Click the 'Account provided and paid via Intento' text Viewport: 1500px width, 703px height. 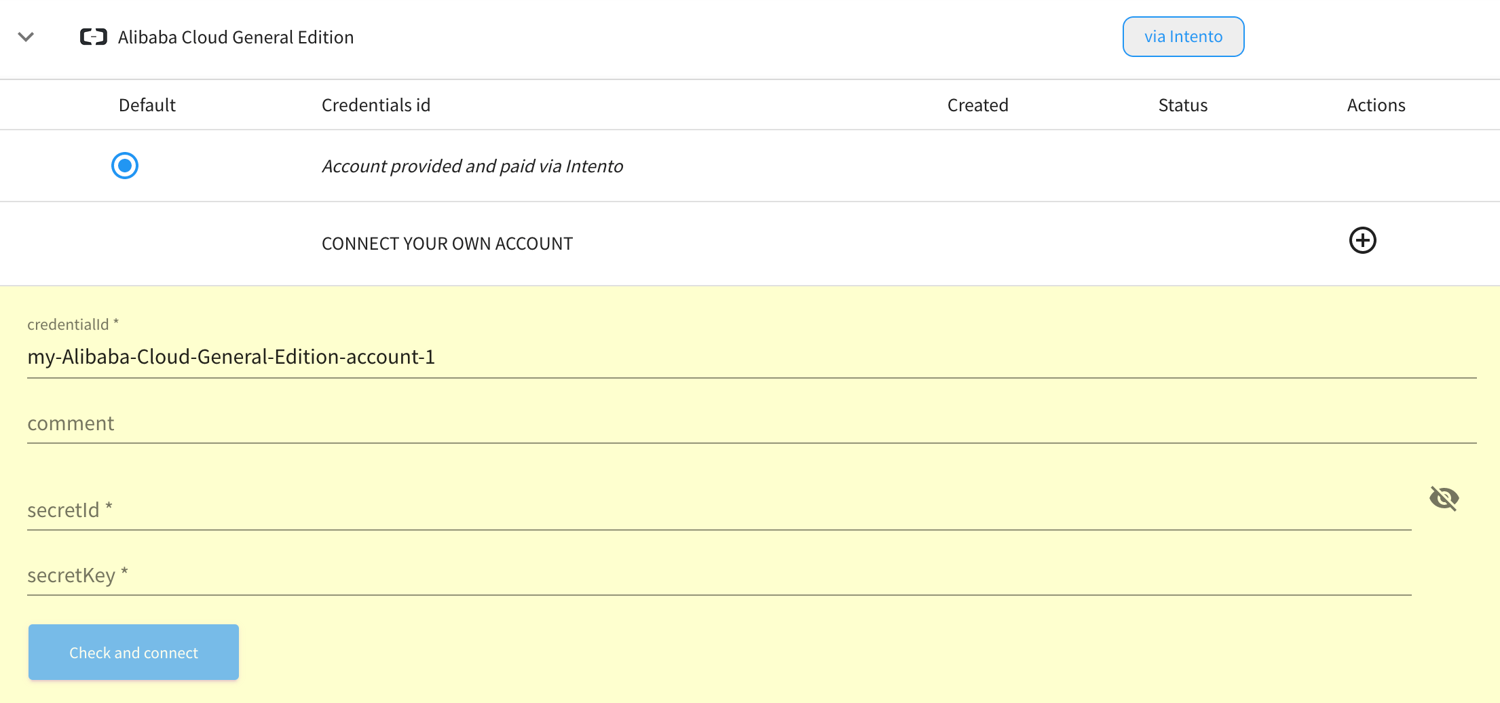click(x=472, y=166)
